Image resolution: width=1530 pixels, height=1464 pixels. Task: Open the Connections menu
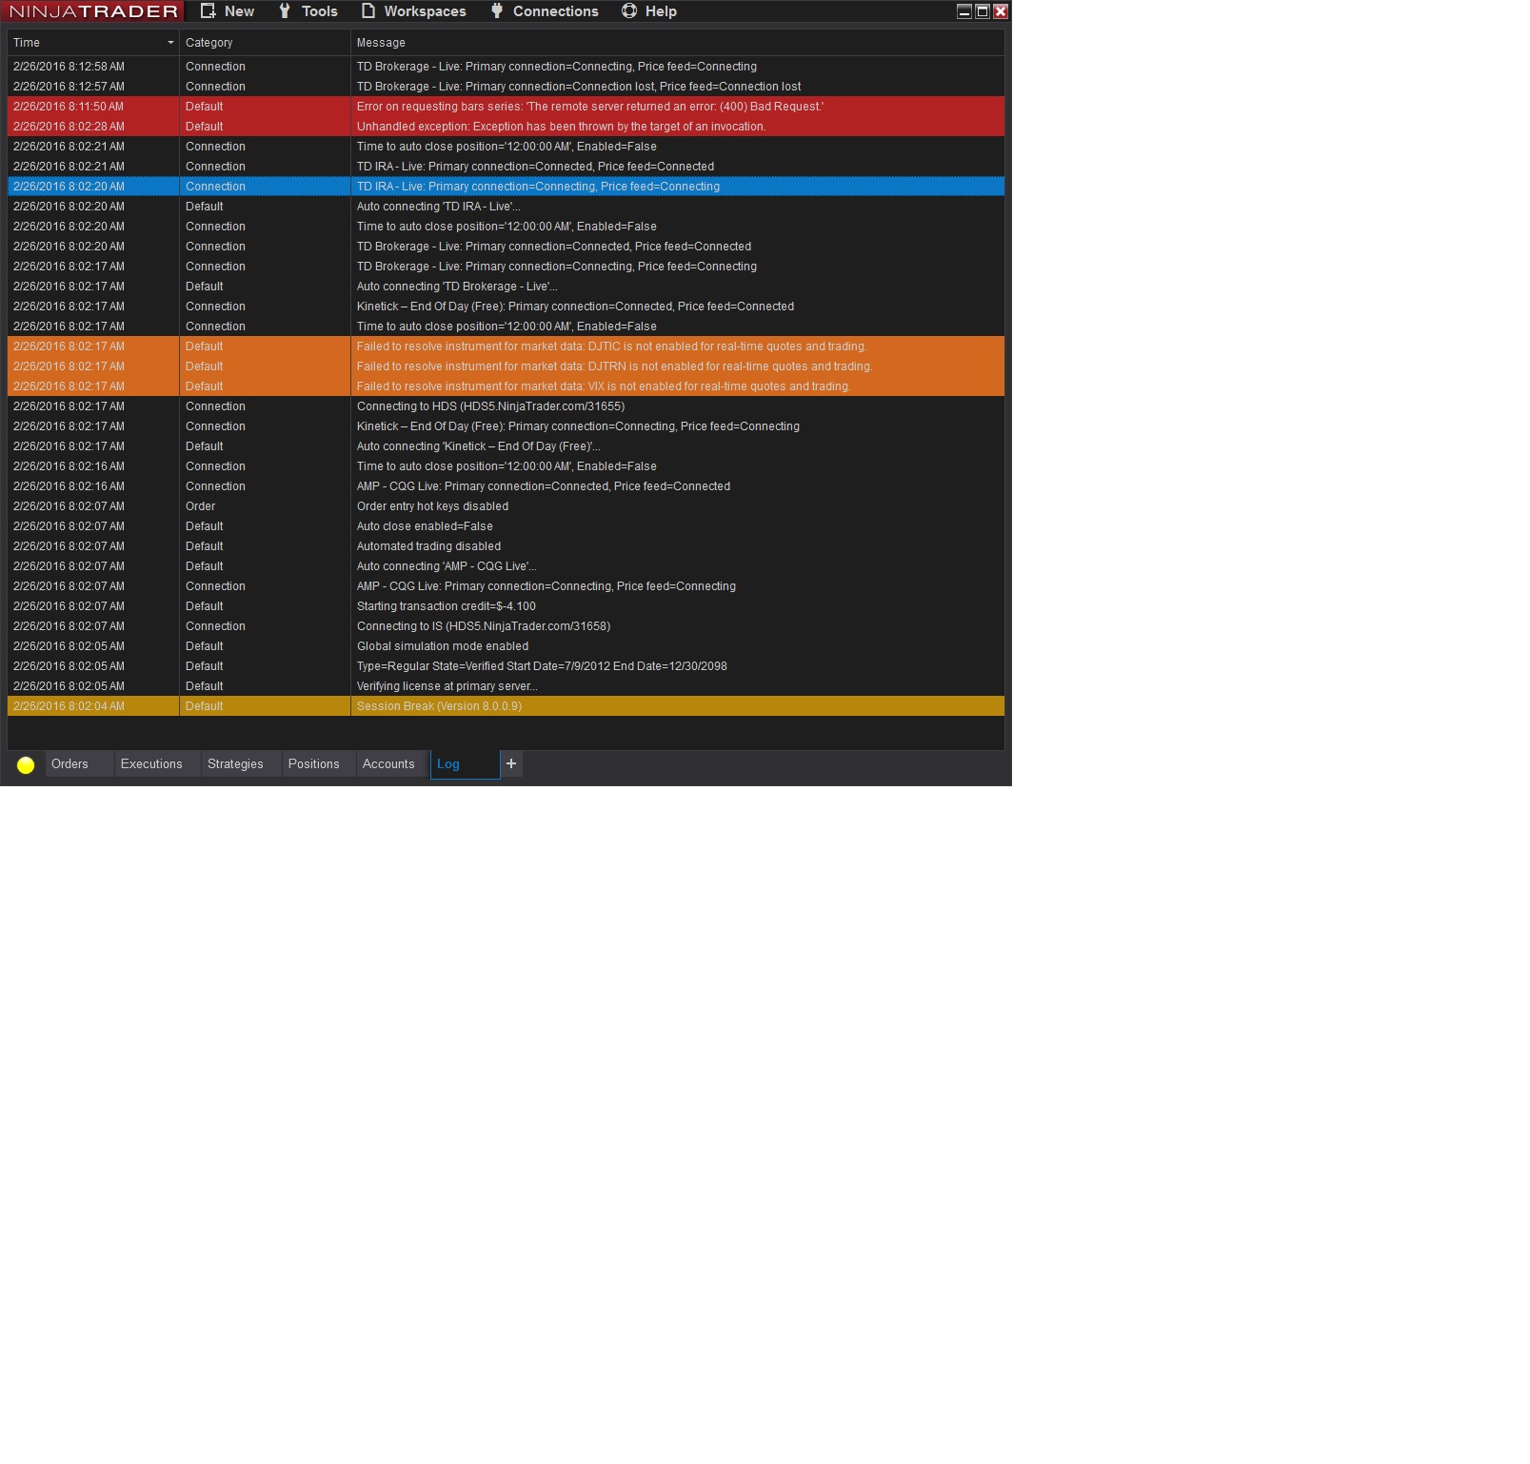coord(544,11)
